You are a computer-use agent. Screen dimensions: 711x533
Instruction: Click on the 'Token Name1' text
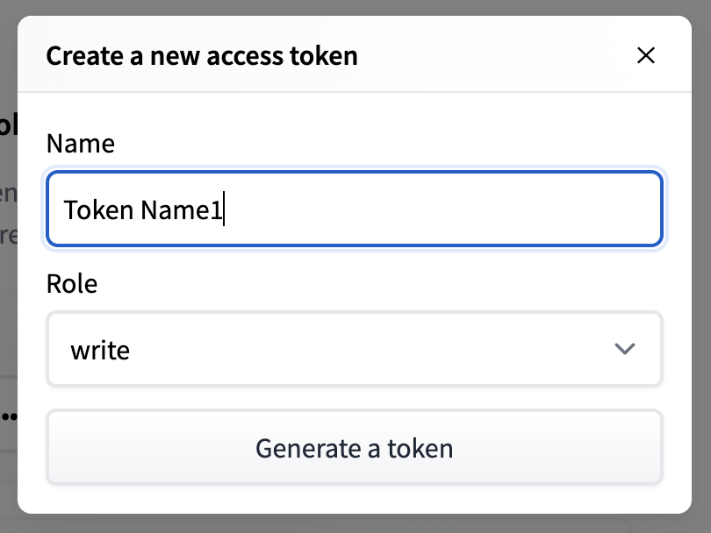pyautogui.click(x=142, y=210)
